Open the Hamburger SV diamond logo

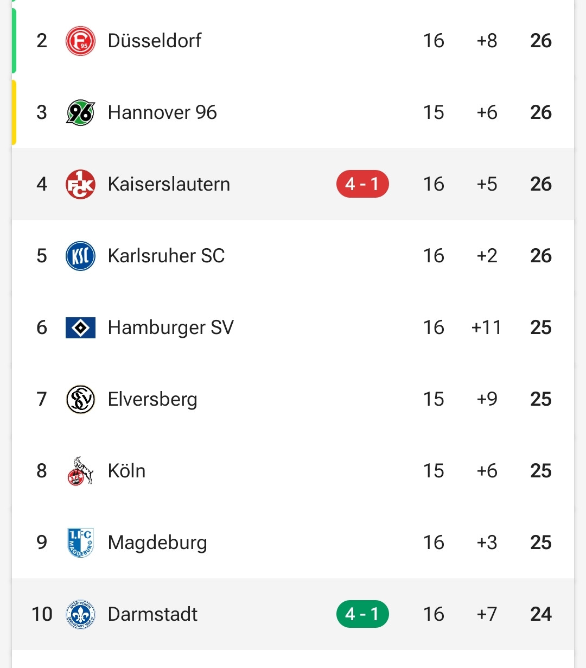80,327
